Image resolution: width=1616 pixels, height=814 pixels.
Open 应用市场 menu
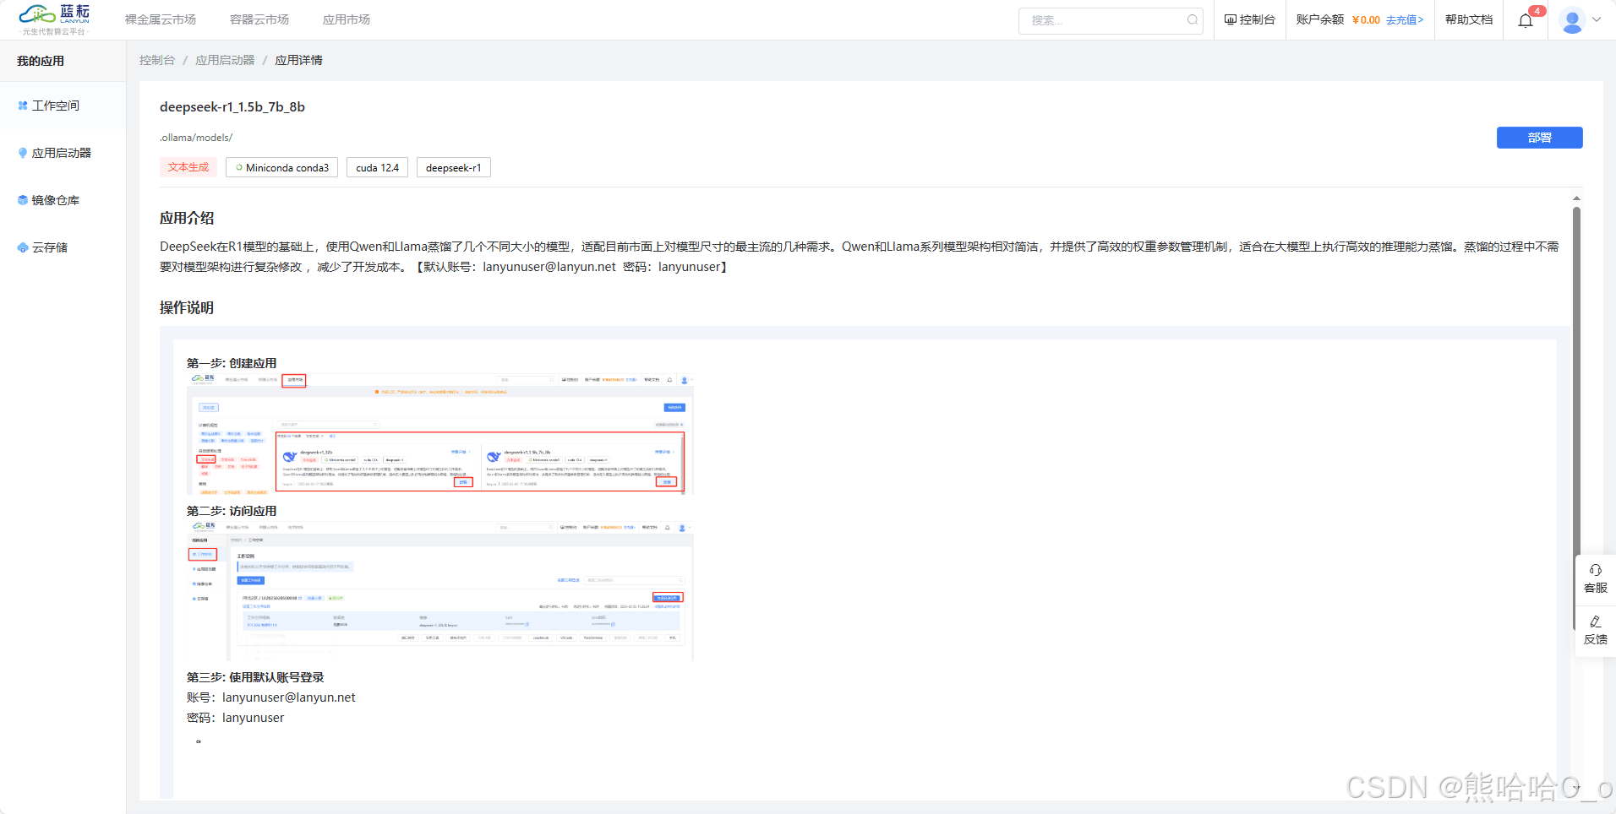point(347,19)
